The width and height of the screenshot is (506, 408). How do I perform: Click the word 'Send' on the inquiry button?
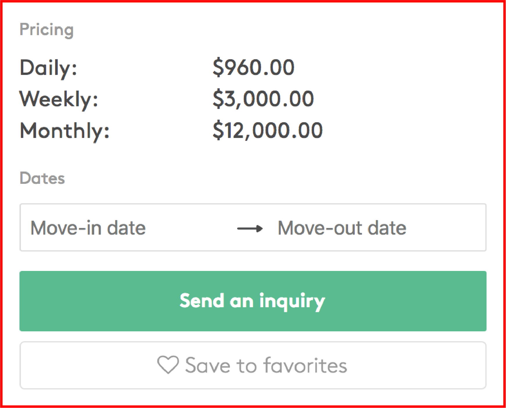[202, 301]
